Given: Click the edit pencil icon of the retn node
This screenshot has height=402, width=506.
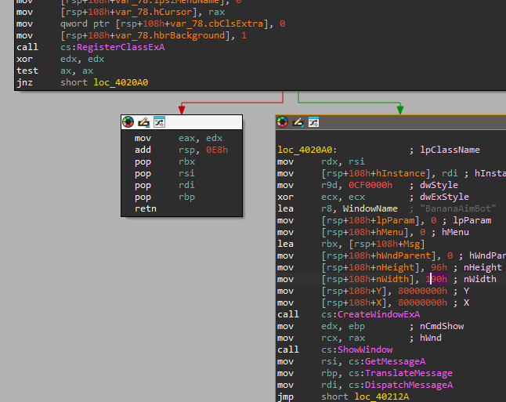Looking at the screenshot, I should [x=143, y=122].
